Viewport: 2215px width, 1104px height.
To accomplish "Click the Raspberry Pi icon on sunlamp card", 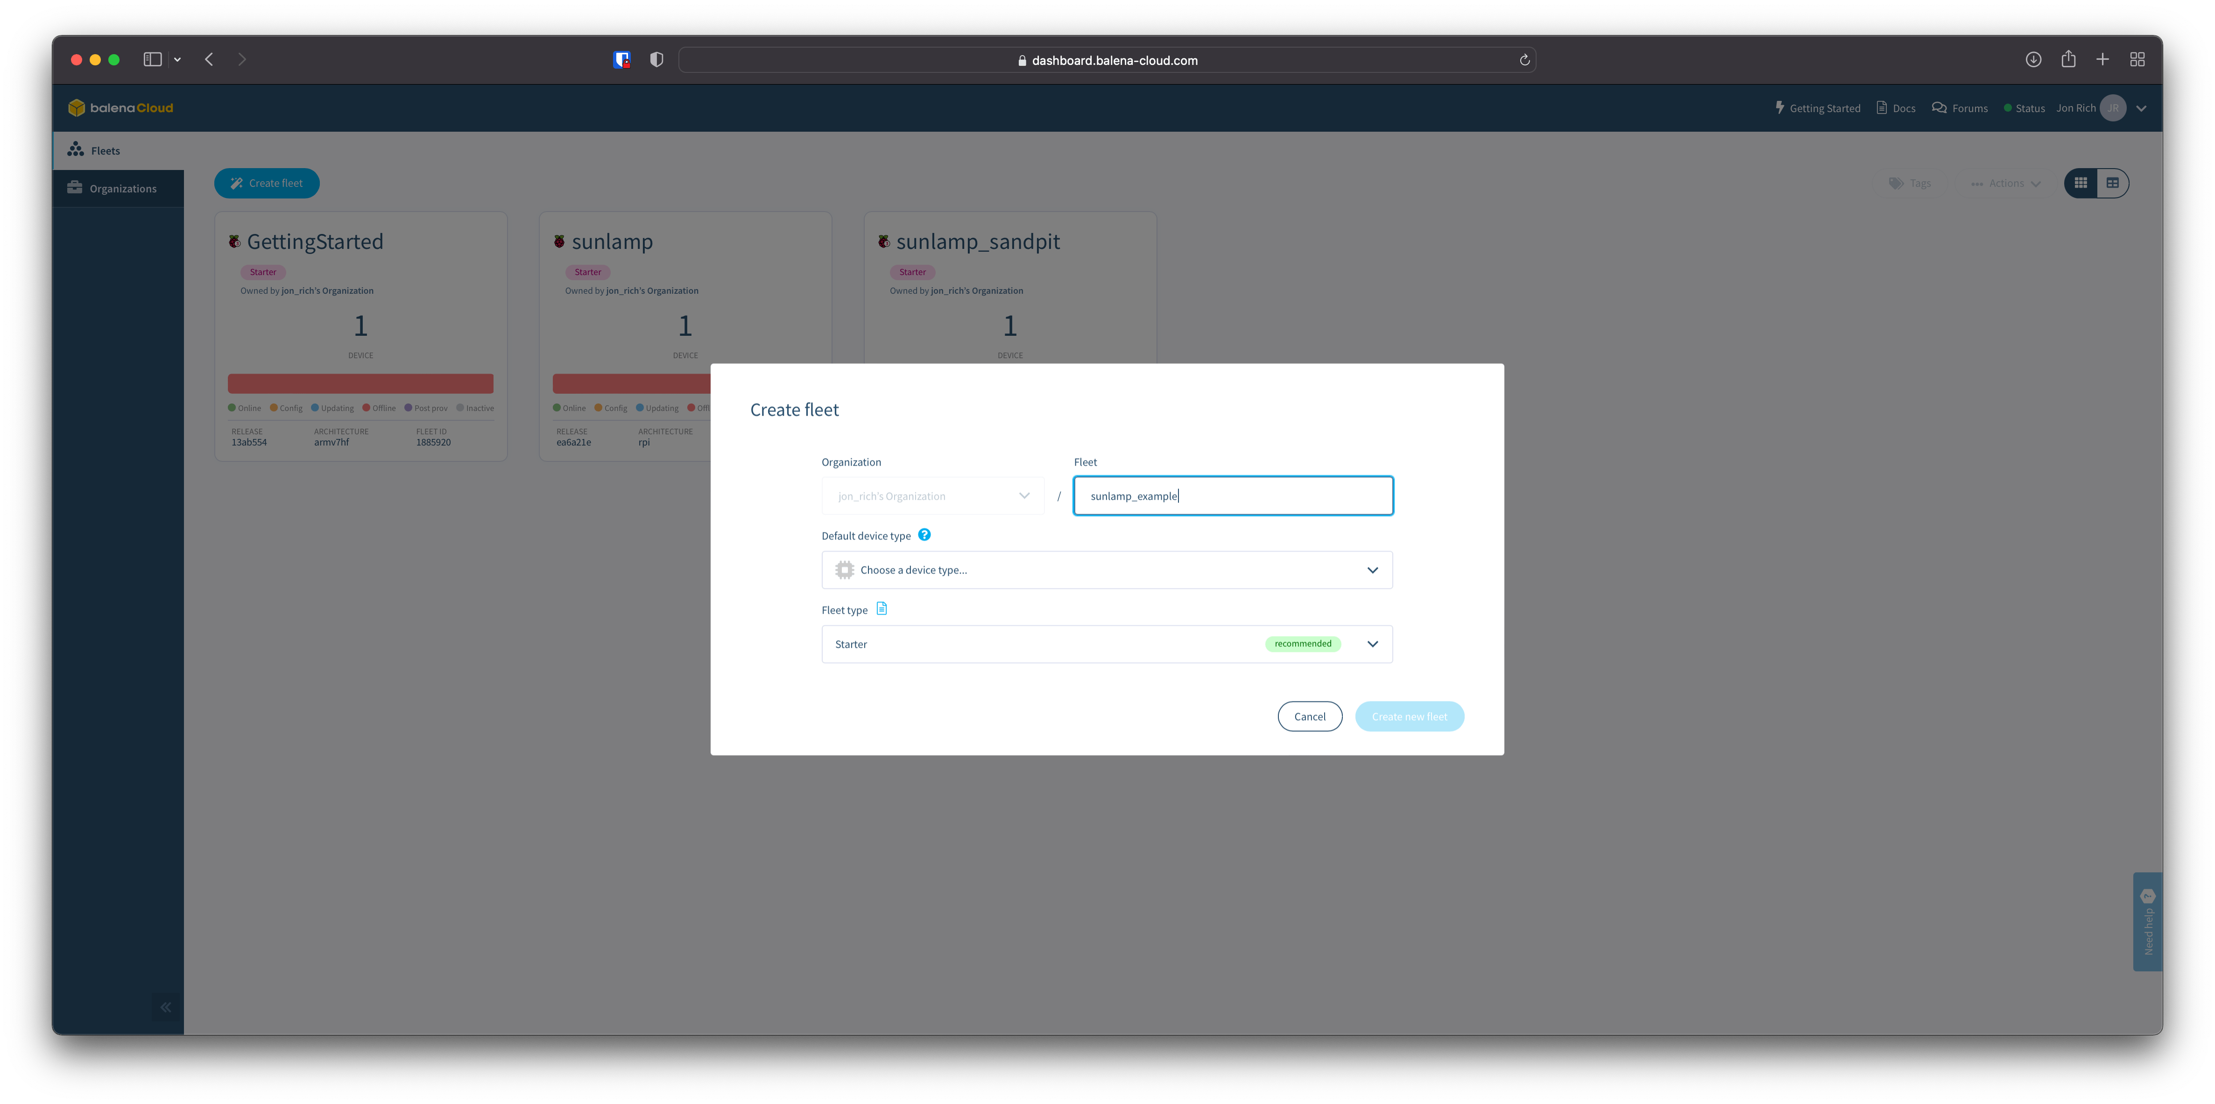I will click(559, 241).
